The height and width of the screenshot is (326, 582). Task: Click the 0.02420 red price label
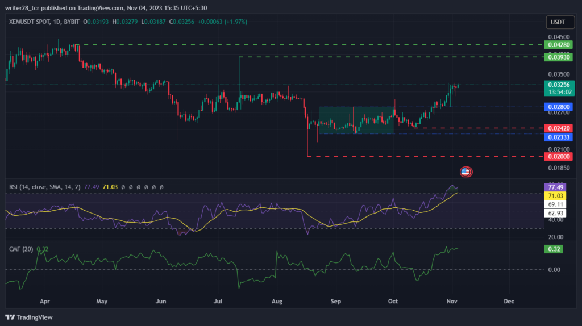point(559,128)
